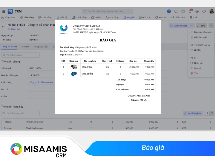Select the Hàng hóa tab
Image resolution: width=215 pixels, height=161 pixels.
coord(39,47)
